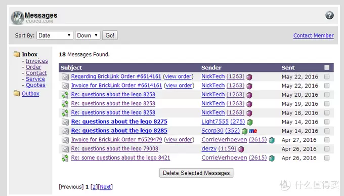Open Service inbox category
Screen dimensions: 344x196
(35, 79)
